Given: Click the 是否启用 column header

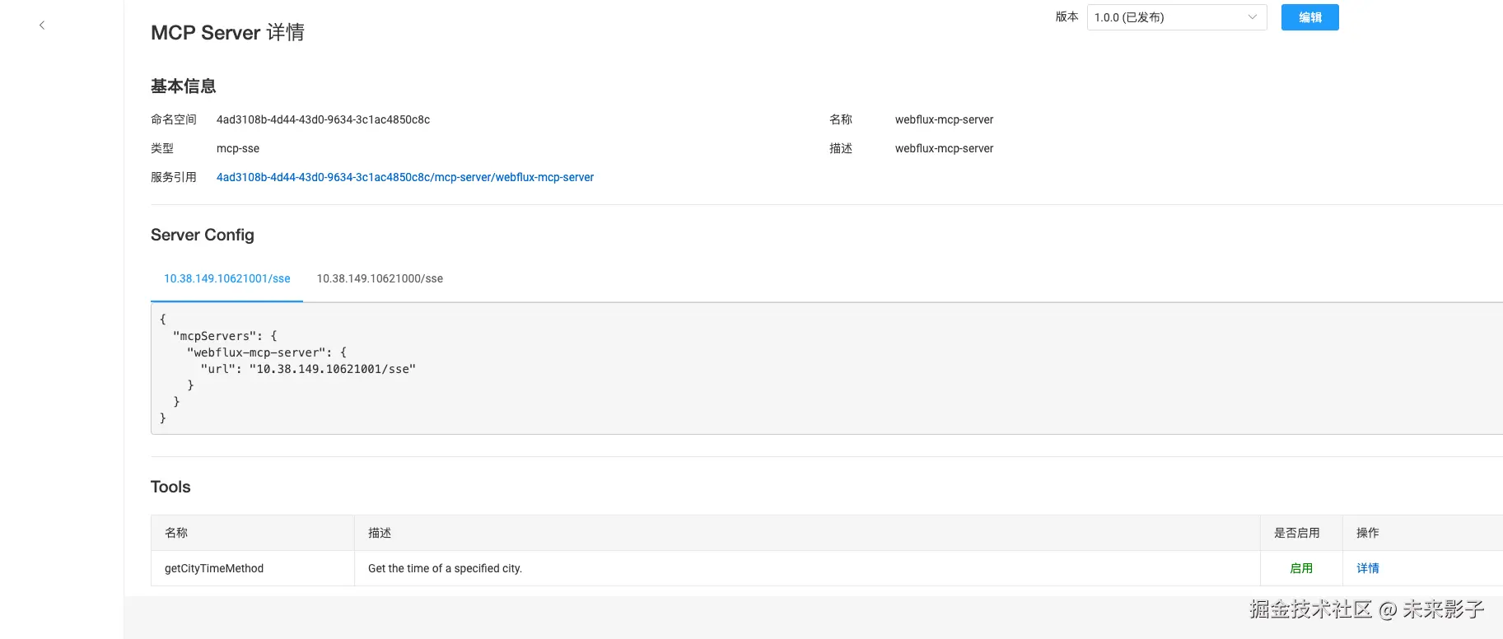Looking at the screenshot, I should [1297, 533].
